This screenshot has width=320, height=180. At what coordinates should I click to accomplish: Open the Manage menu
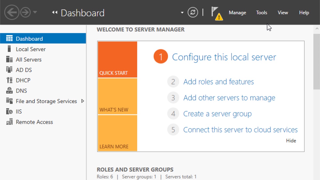(237, 13)
